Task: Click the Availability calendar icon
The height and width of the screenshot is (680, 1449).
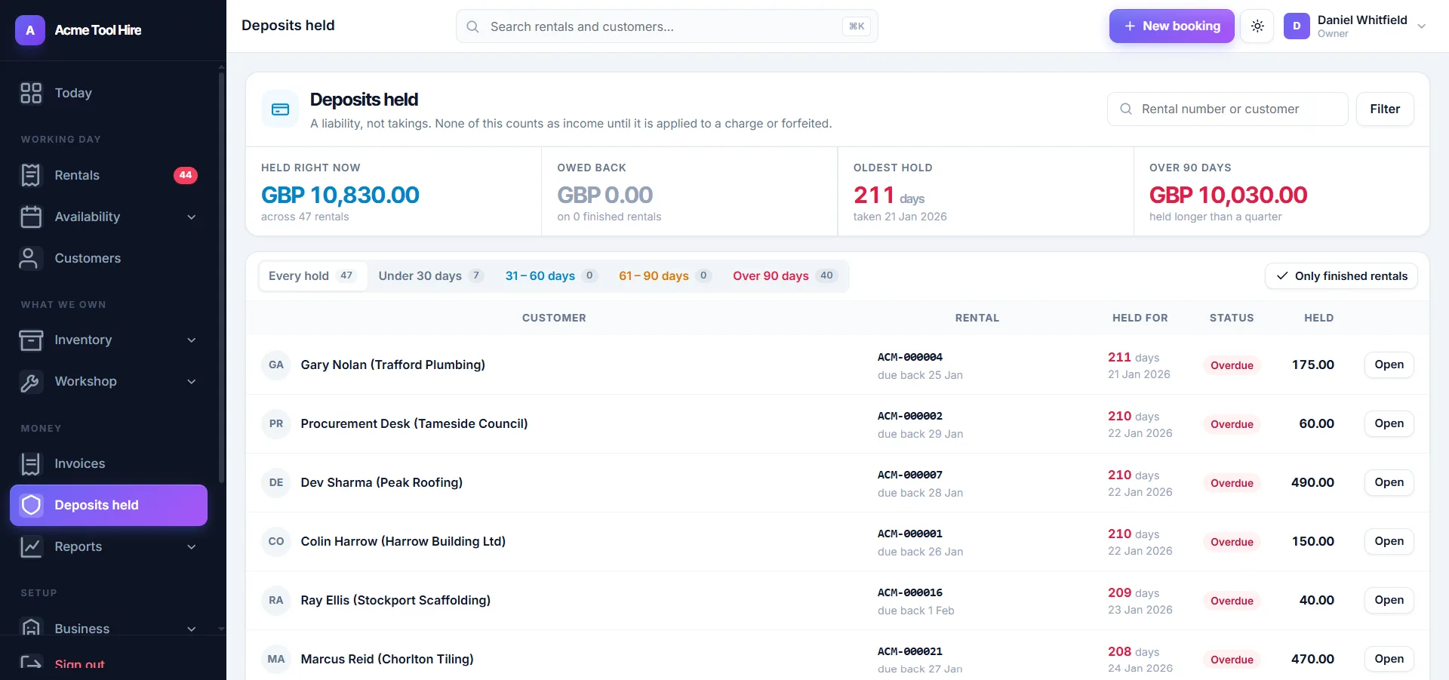Action: coord(31,217)
